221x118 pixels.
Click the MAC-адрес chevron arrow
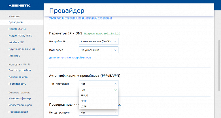click(115, 50)
